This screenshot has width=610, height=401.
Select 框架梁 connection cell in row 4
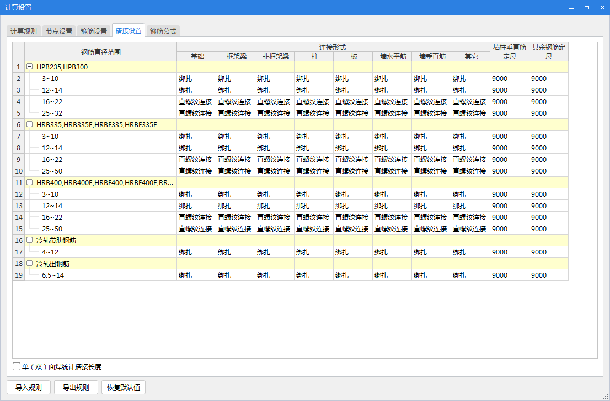pyautogui.click(x=236, y=102)
